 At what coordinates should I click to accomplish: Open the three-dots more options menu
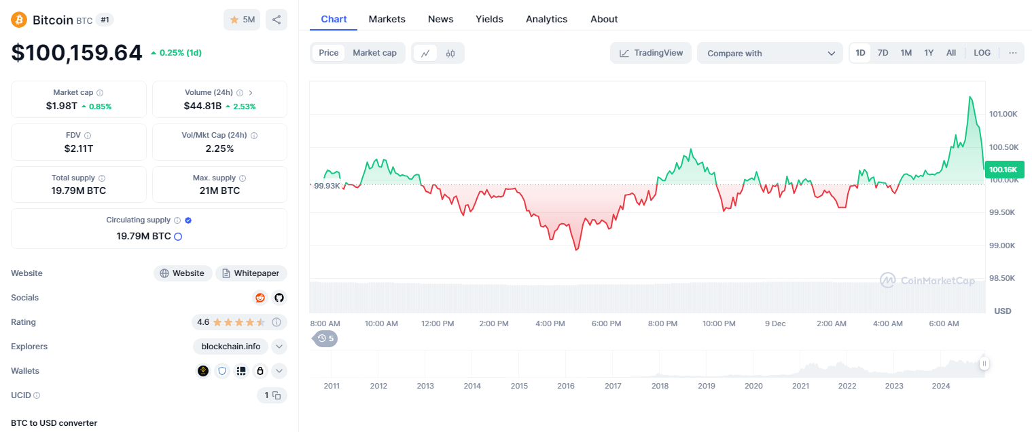coord(1012,53)
